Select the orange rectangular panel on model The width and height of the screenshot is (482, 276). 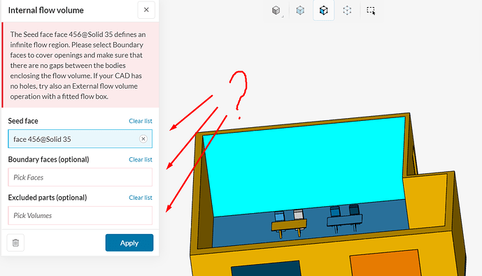click(385, 263)
